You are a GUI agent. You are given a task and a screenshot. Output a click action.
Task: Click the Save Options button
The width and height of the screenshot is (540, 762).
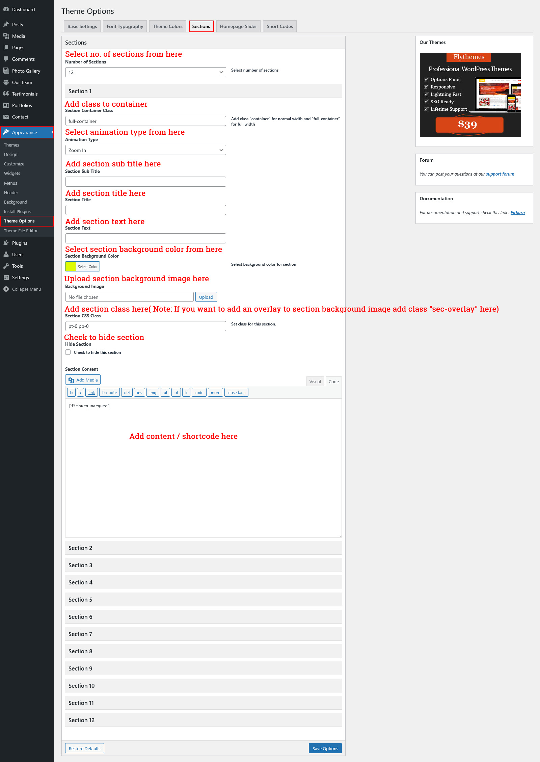click(325, 748)
